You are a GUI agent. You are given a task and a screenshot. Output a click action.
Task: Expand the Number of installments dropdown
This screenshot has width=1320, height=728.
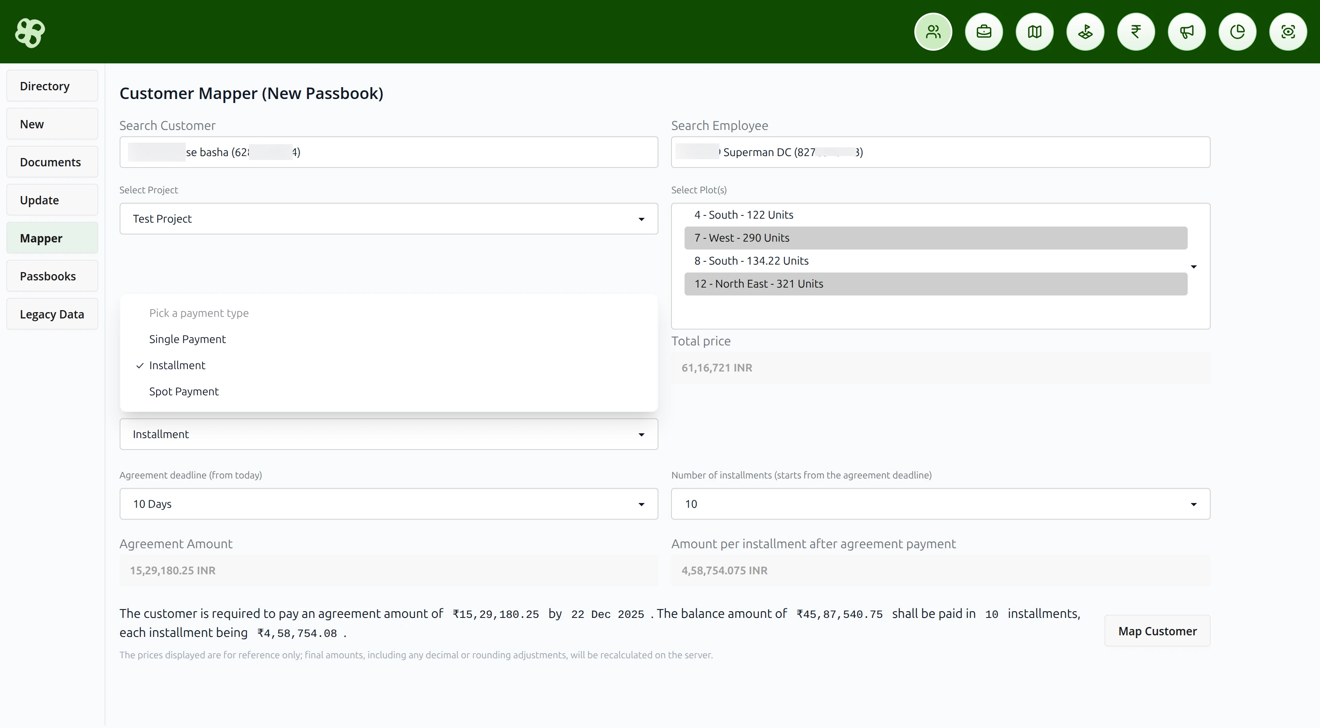coord(940,503)
